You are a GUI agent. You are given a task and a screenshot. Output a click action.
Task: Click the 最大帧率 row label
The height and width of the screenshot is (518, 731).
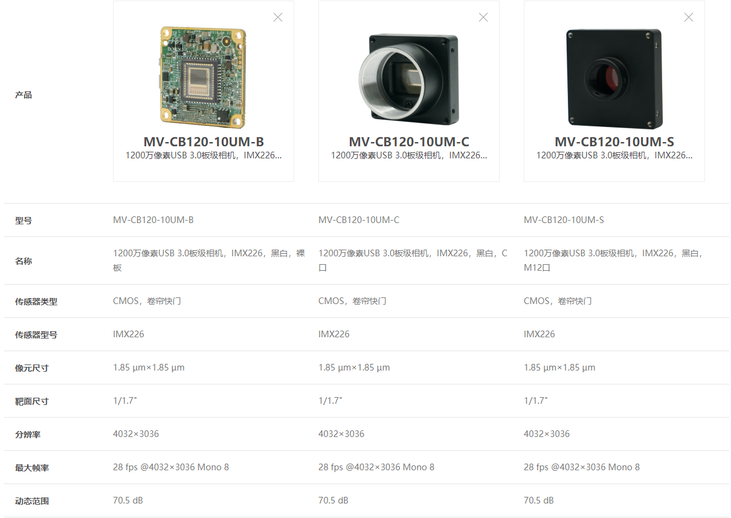[32, 468]
